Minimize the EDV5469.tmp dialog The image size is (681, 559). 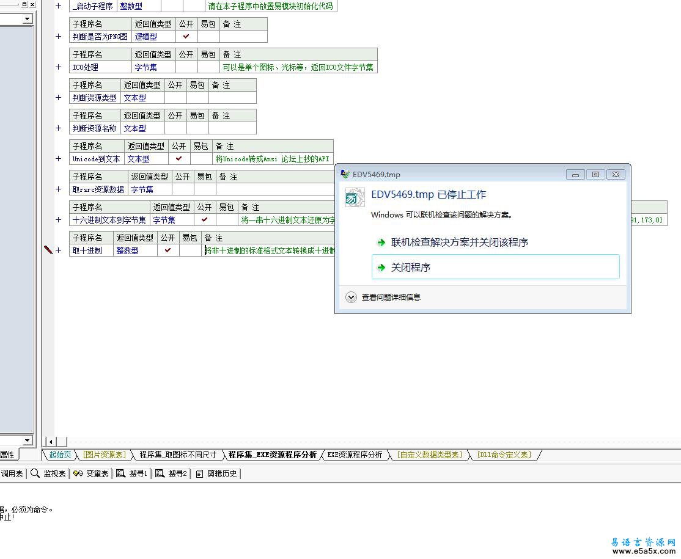[x=575, y=175]
